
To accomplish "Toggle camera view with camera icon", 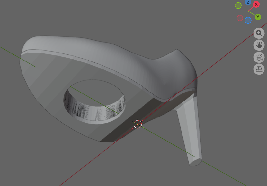I will pyautogui.click(x=259, y=57).
